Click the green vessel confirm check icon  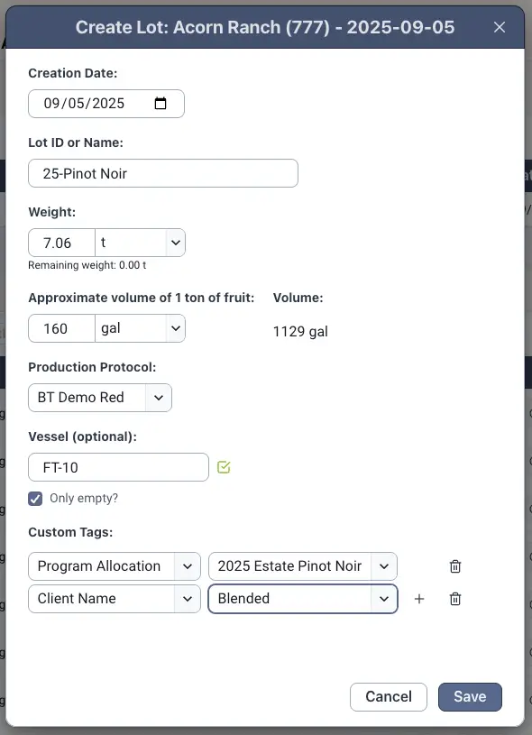[x=224, y=467]
